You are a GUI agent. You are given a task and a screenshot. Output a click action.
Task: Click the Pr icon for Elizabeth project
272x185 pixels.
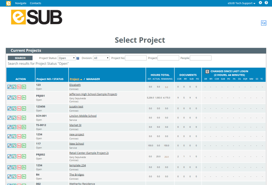(24, 87)
